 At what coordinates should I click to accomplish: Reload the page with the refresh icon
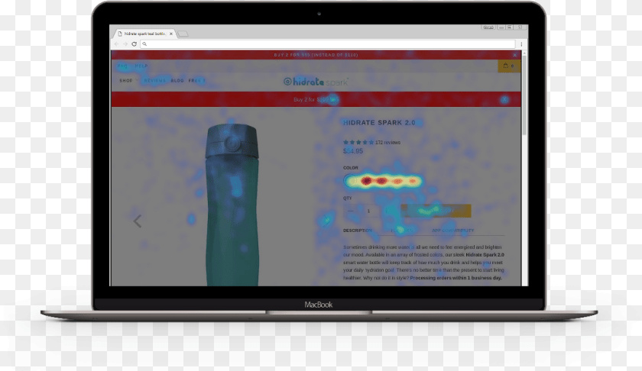coord(134,44)
